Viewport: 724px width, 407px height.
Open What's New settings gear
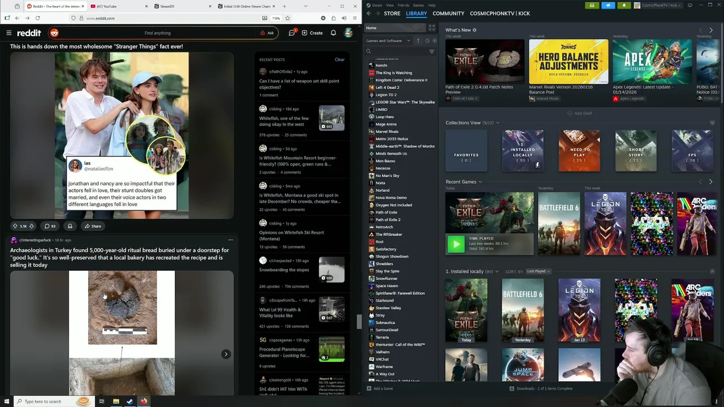[475, 30]
